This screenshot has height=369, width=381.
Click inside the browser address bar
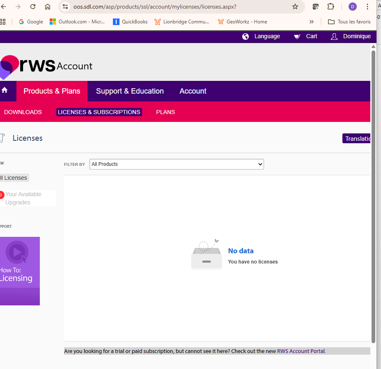(x=164, y=7)
